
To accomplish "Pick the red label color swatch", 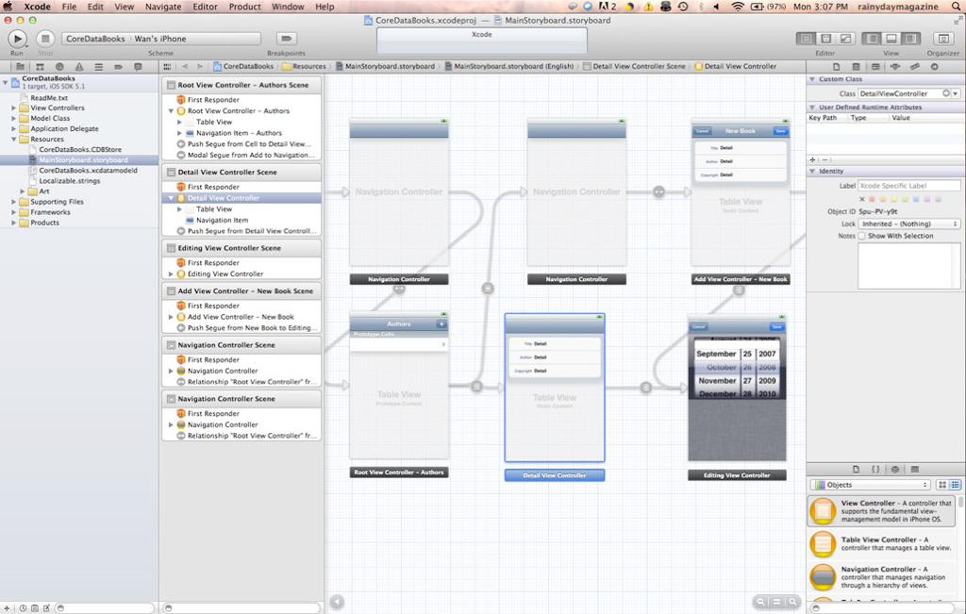I will [872, 200].
